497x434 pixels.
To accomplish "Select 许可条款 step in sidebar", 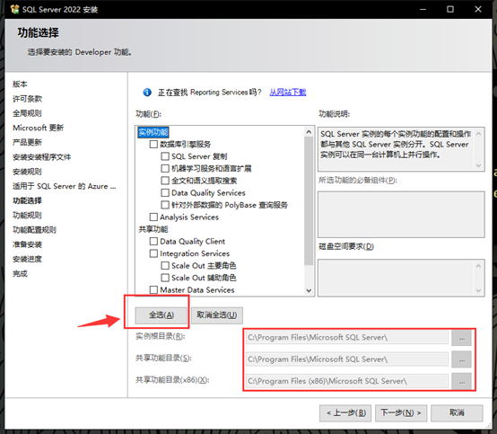I will [27, 99].
